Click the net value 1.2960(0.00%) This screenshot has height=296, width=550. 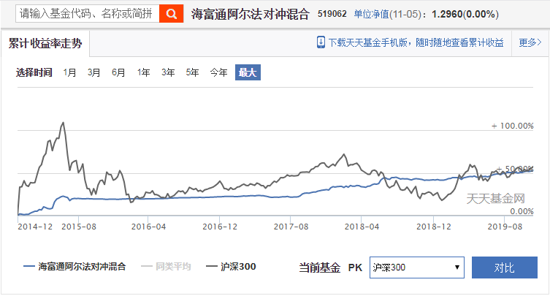pyautogui.click(x=465, y=14)
